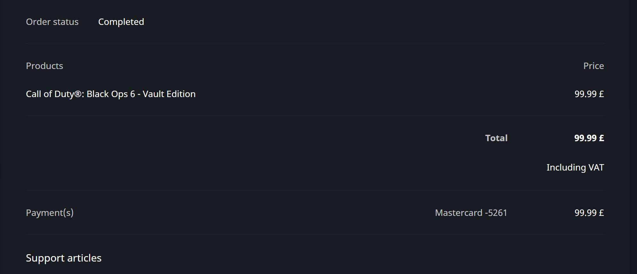Open Call of Duty Black Ops 6 product
The width and height of the screenshot is (637, 274).
tap(111, 94)
